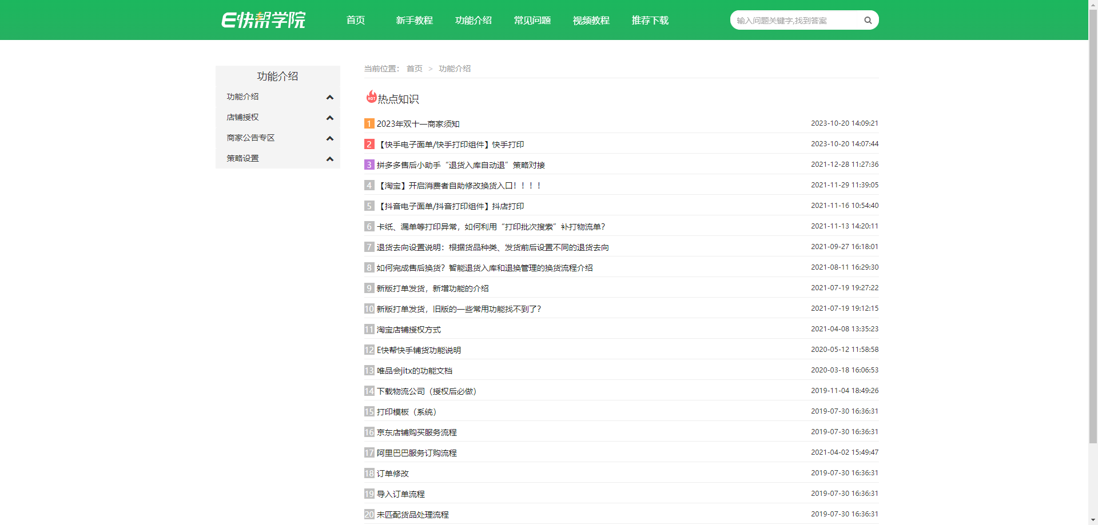Open article 旧版的一些常用功能找不到了
The image size is (1098, 525).
[459, 309]
